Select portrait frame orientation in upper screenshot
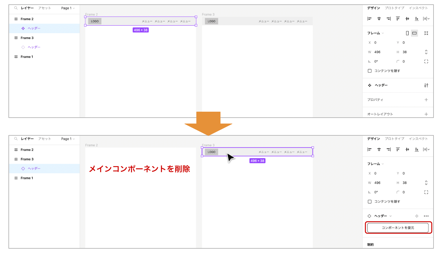 (x=407, y=33)
